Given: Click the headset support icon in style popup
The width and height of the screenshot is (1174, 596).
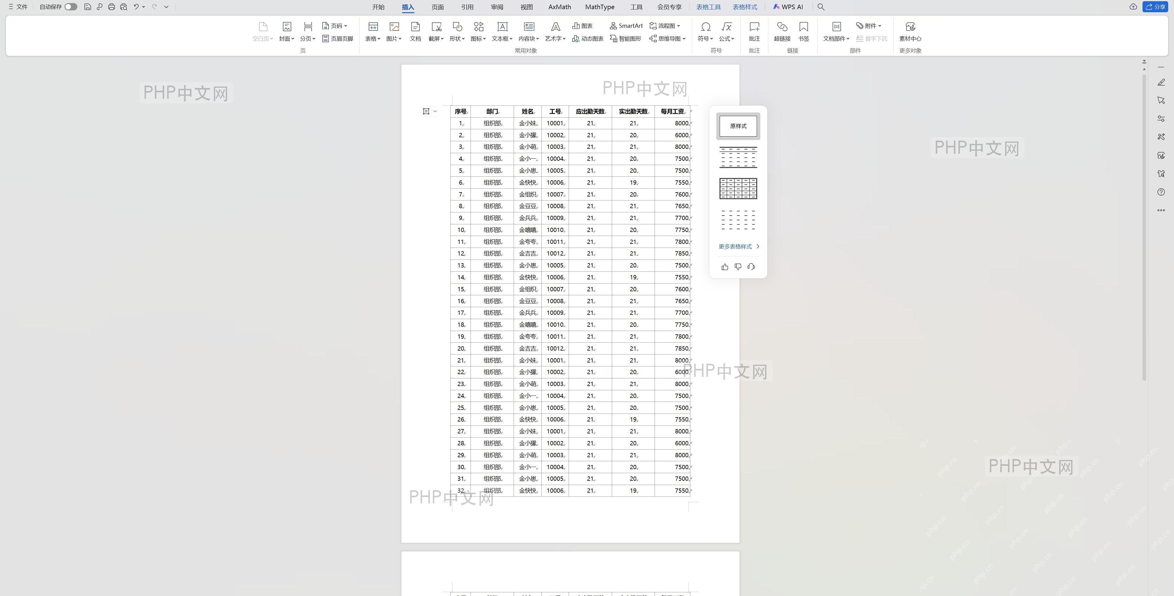Looking at the screenshot, I should [x=751, y=267].
